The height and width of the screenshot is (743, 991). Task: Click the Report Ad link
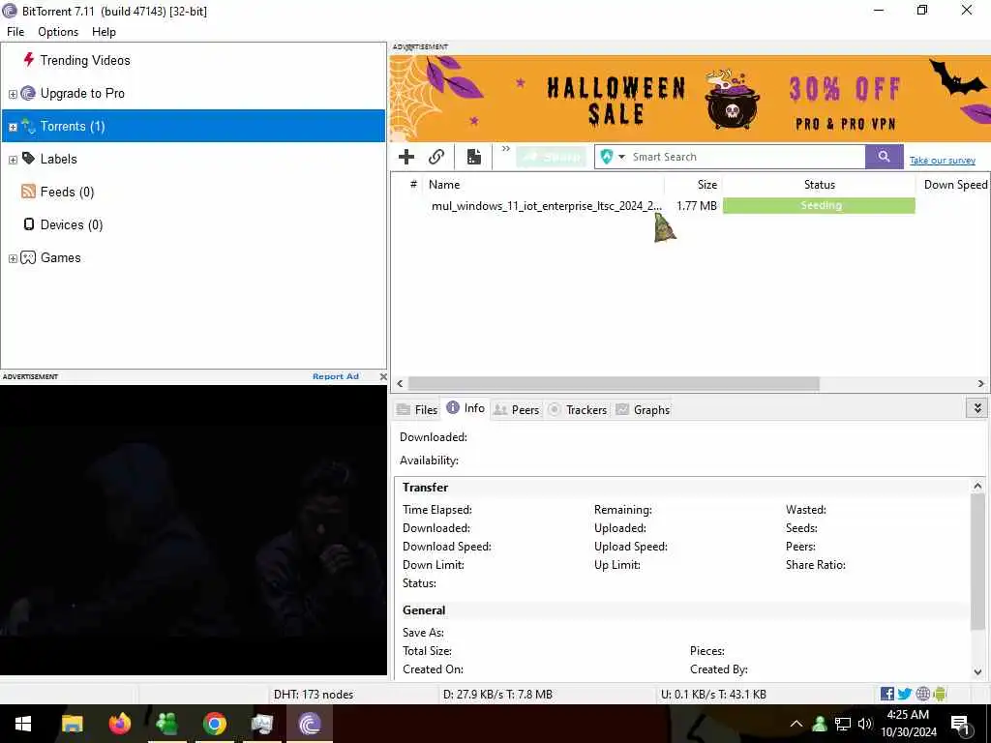tap(336, 376)
